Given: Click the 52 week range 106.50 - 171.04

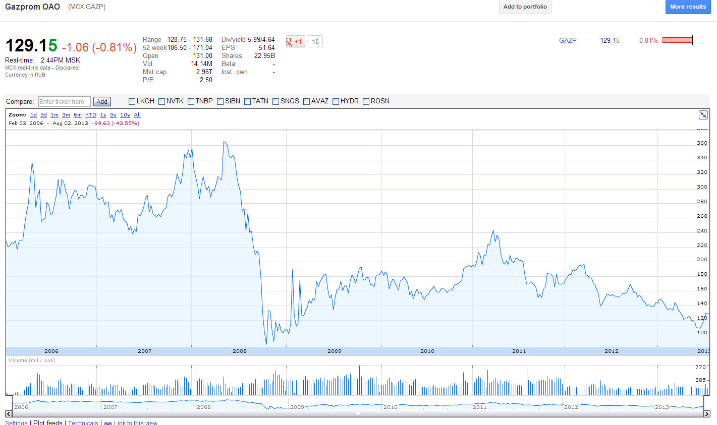Looking at the screenshot, I should [x=190, y=48].
